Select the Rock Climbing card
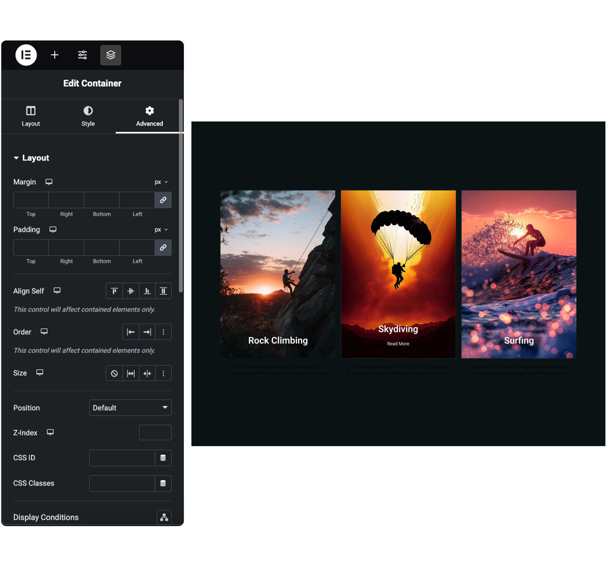Viewport: 614px width, 588px height. pos(278,274)
